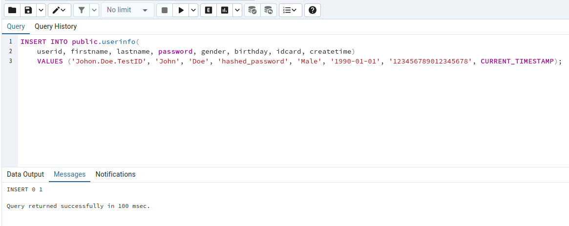
Task: Stop the running query
Action: 165,10
